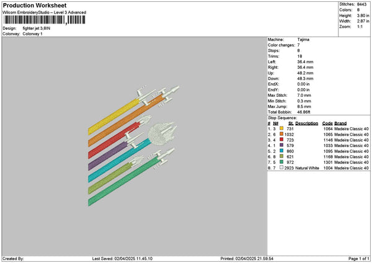This screenshot has height=263, width=372.
Task: Click "Wilcom EmbroideryStudio – Level 3 Advanced" text
Action: pos(45,12)
